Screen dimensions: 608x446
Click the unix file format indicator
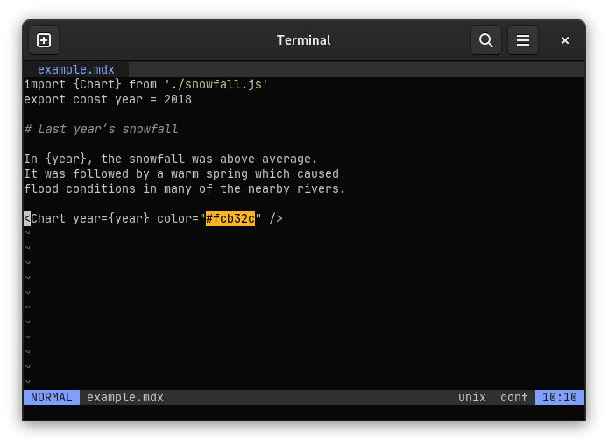[472, 397]
